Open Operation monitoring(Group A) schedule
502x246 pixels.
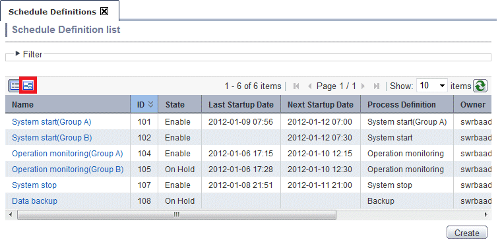[x=67, y=153]
